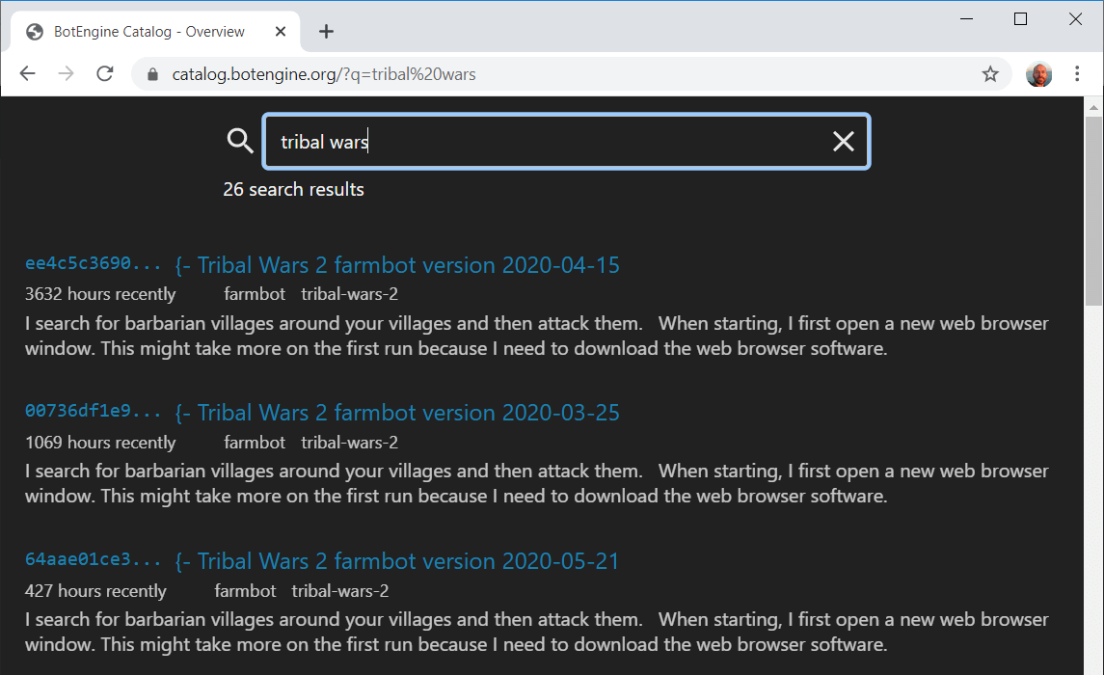Viewport: 1104px width, 675px height.
Task: Open a new browser tab
Action: [326, 31]
